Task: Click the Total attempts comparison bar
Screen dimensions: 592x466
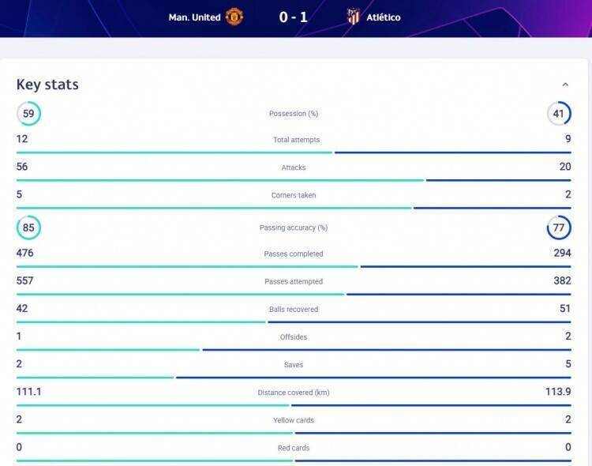Action: click(x=294, y=152)
